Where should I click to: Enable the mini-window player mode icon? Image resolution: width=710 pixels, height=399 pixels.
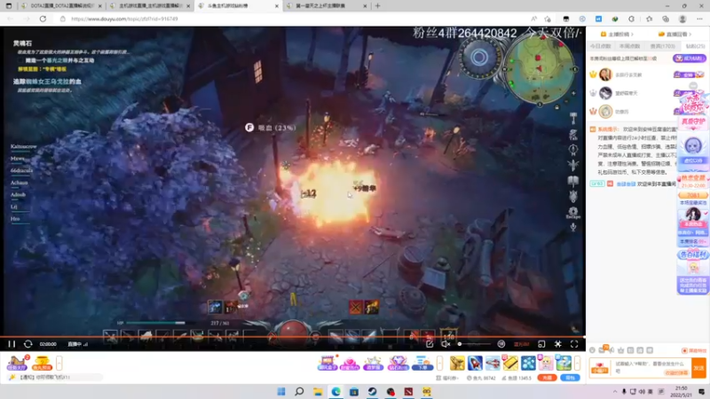pos(541,344)
